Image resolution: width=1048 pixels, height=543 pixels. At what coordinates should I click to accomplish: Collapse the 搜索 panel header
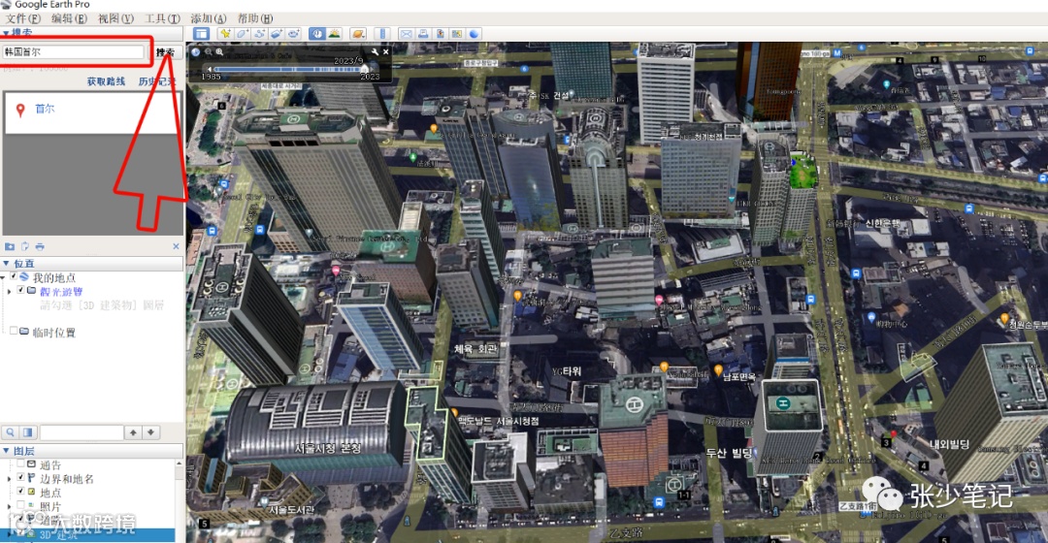pos(91,33)
